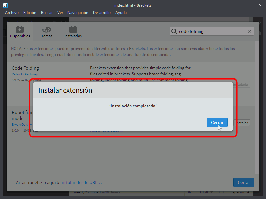
Task: Select the "Code Folding" extension title
Action: 25,68
